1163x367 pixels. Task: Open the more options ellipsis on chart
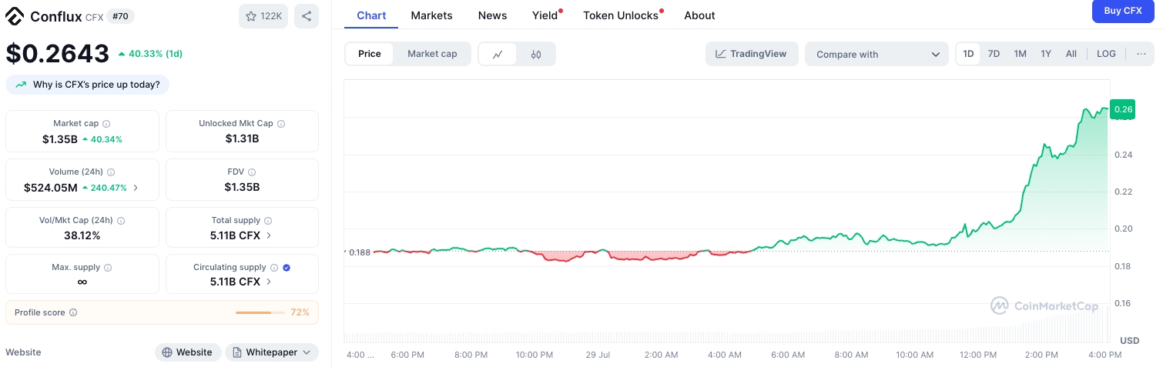pyautogui.click(x=1141, y=54)
